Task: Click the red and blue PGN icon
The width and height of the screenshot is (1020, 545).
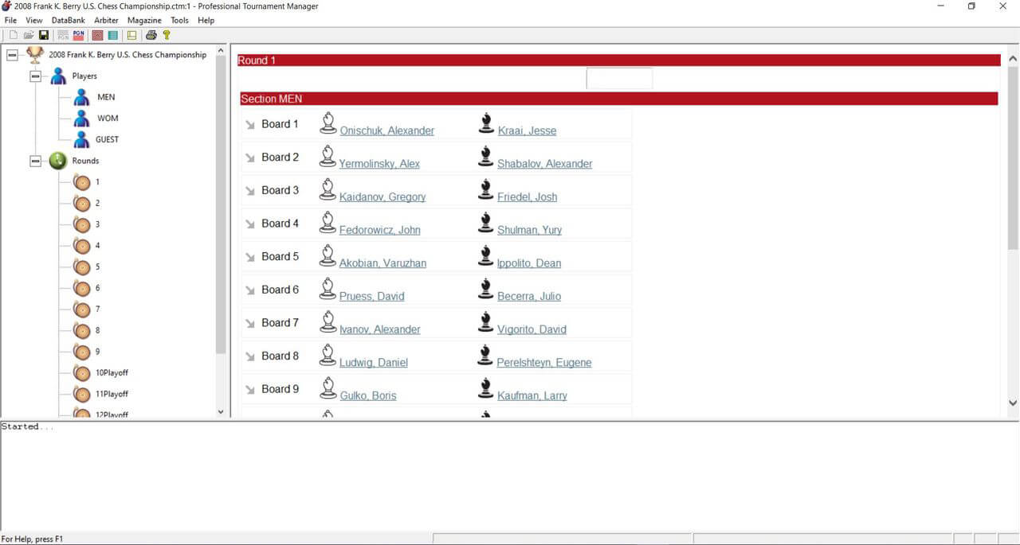Action: (78, 35)
